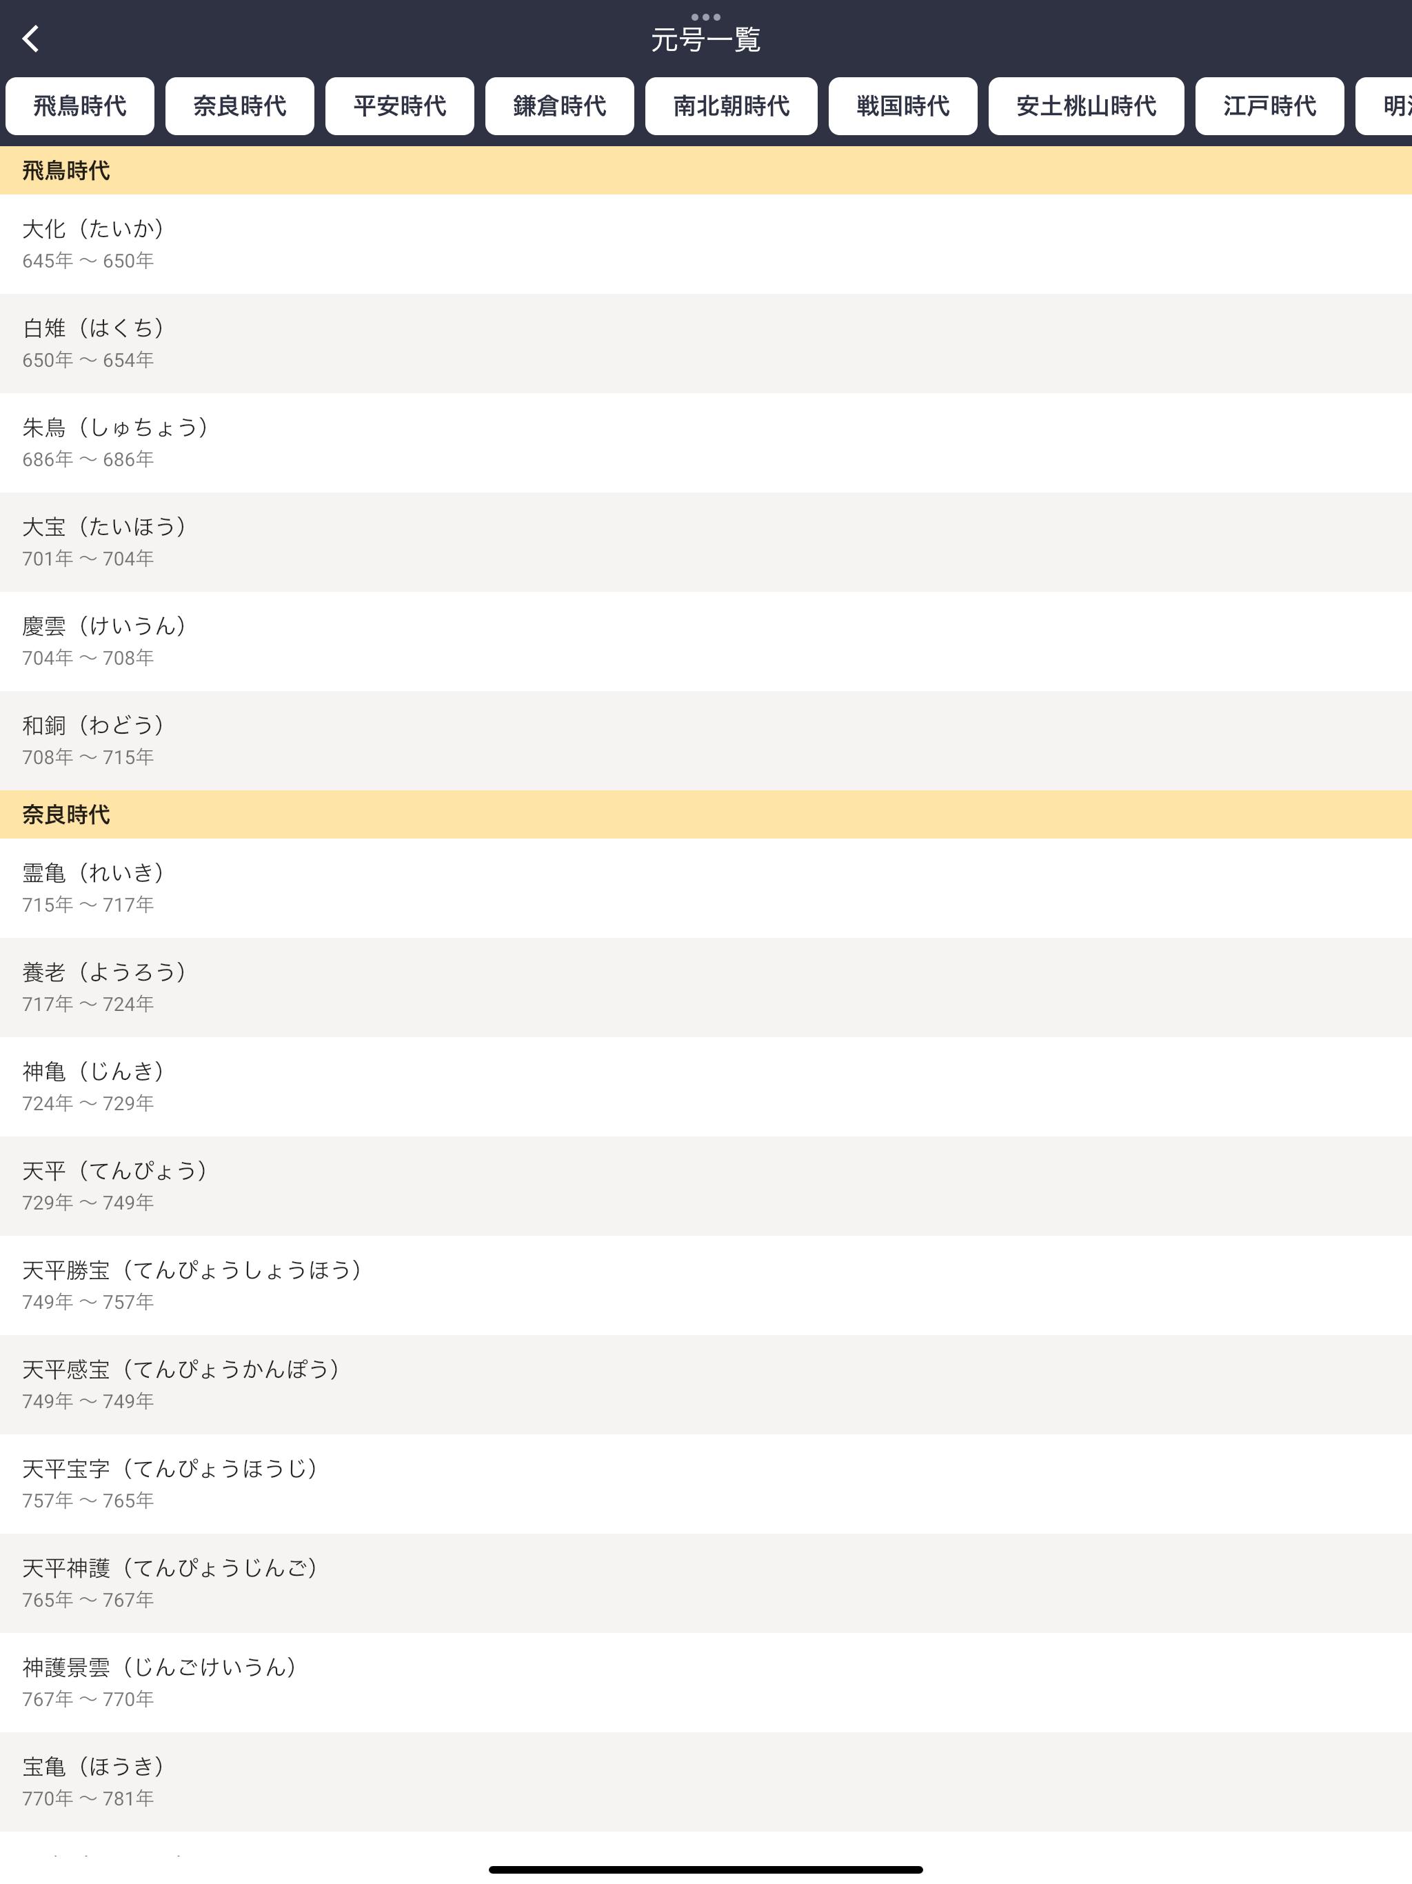Tap the home indicator bar

(x=705, y=1870)
